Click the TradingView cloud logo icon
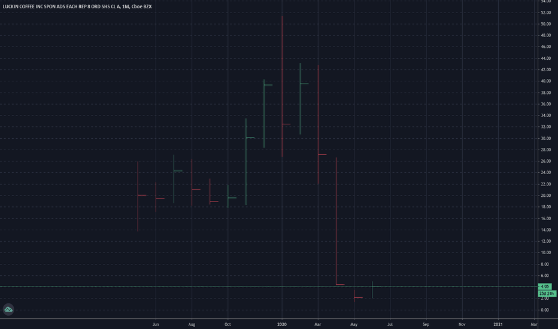 tap(8, 309)
